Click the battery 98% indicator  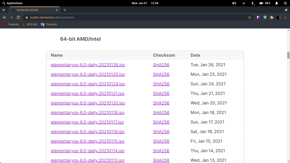265,3
